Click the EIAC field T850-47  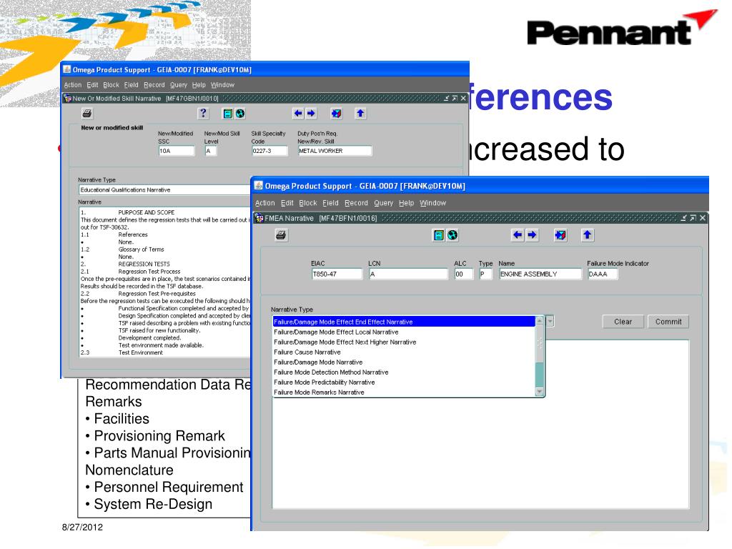tap(337, 274)
